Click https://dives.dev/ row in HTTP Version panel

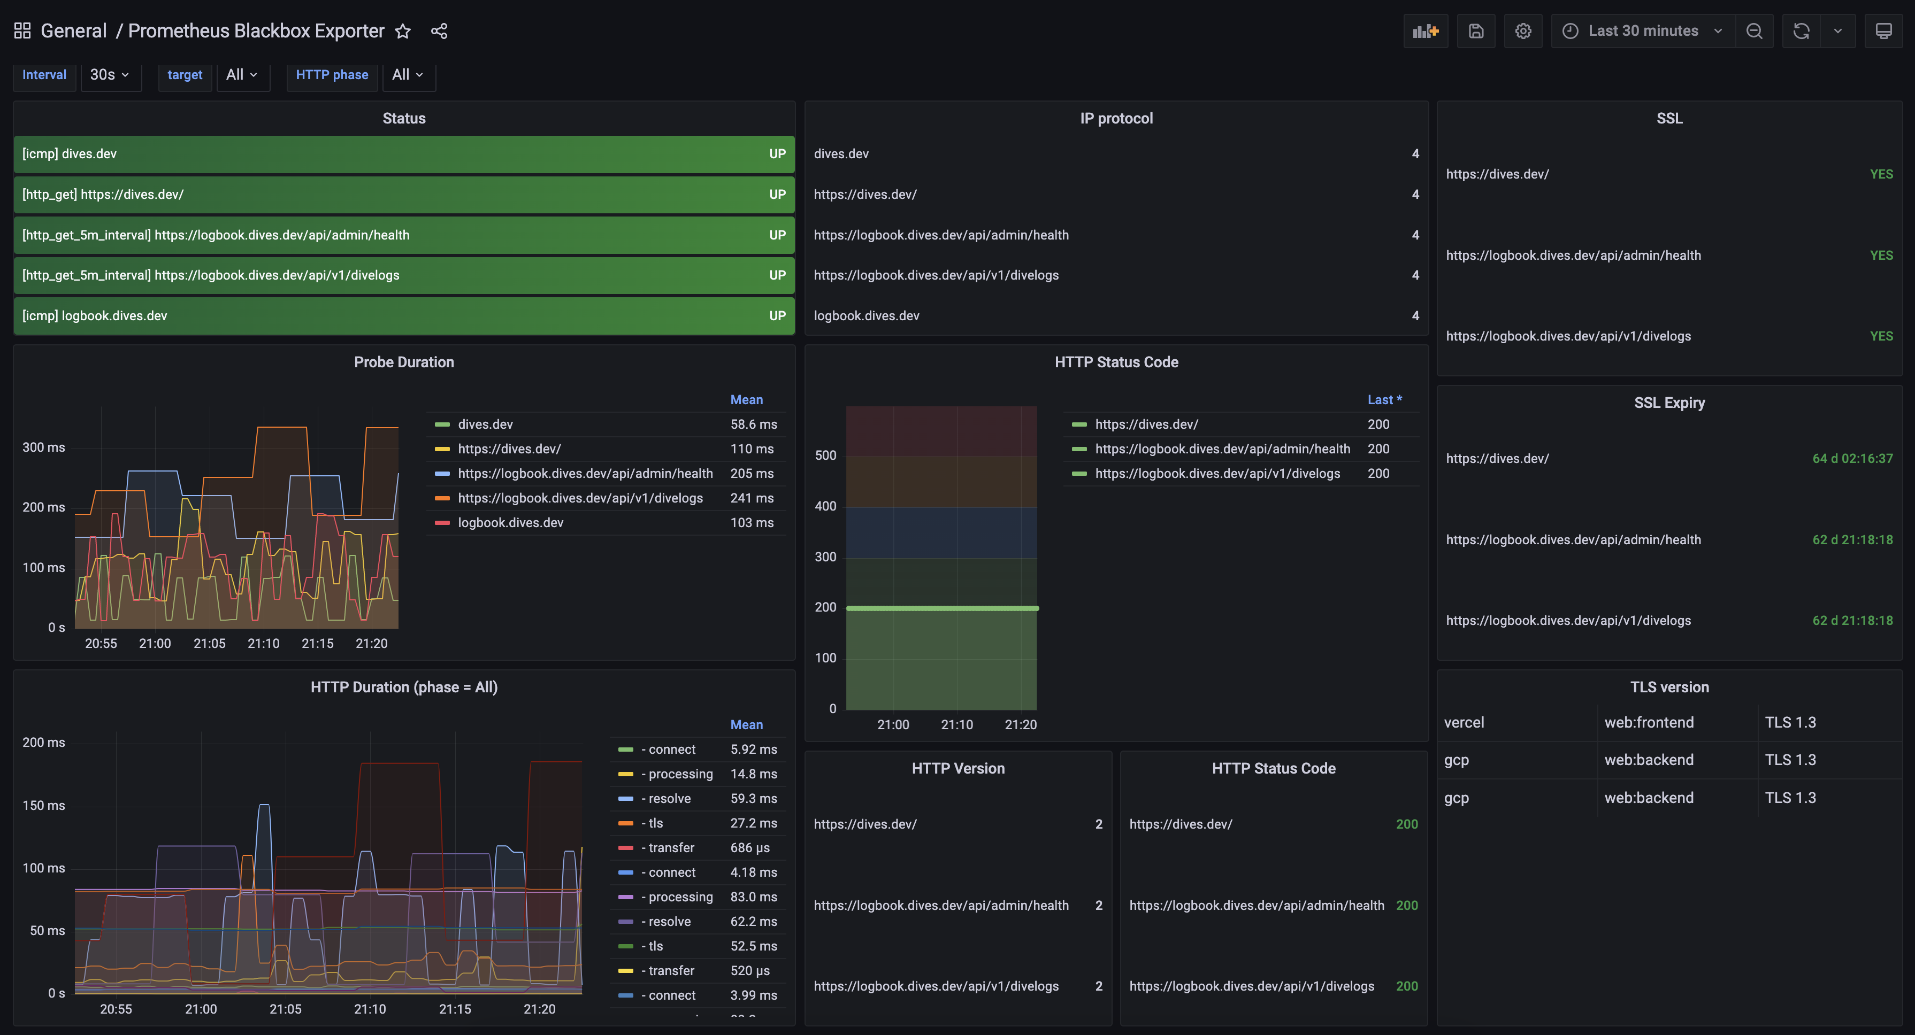coord(957,824)
